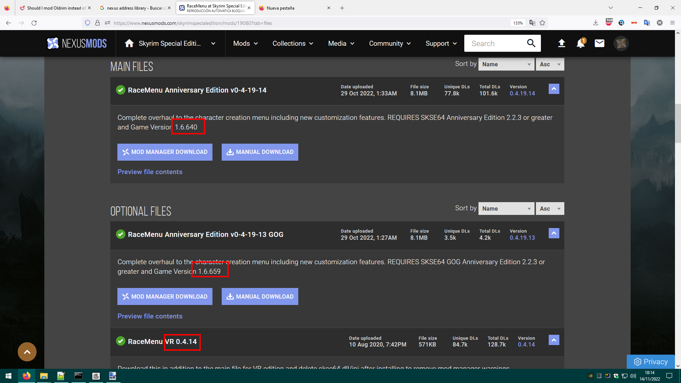Image resolution: width=681 pixels, height=383 pixels.
Task: Click the Nexus Mods logo
Action: coord(77,43)
